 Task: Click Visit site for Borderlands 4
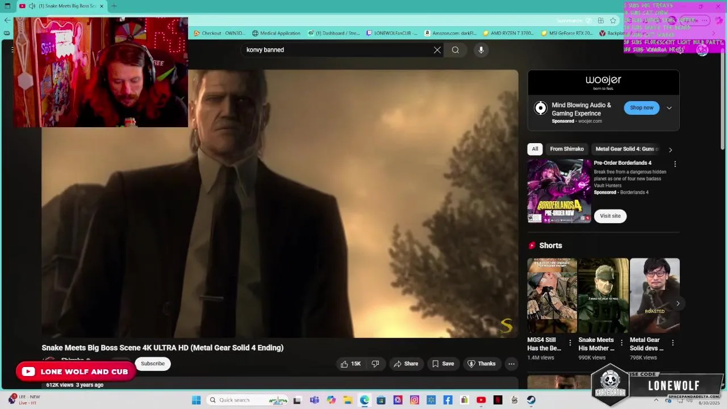tap(611, 216)
